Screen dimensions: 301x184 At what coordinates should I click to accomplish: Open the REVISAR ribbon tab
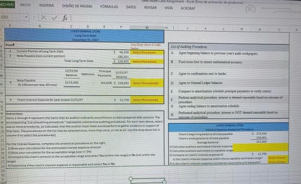150,7
